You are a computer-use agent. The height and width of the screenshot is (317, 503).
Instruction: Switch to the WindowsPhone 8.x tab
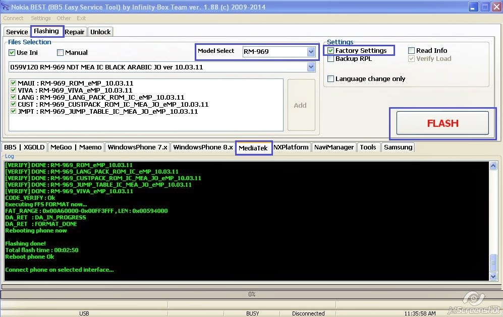[203, 147]
